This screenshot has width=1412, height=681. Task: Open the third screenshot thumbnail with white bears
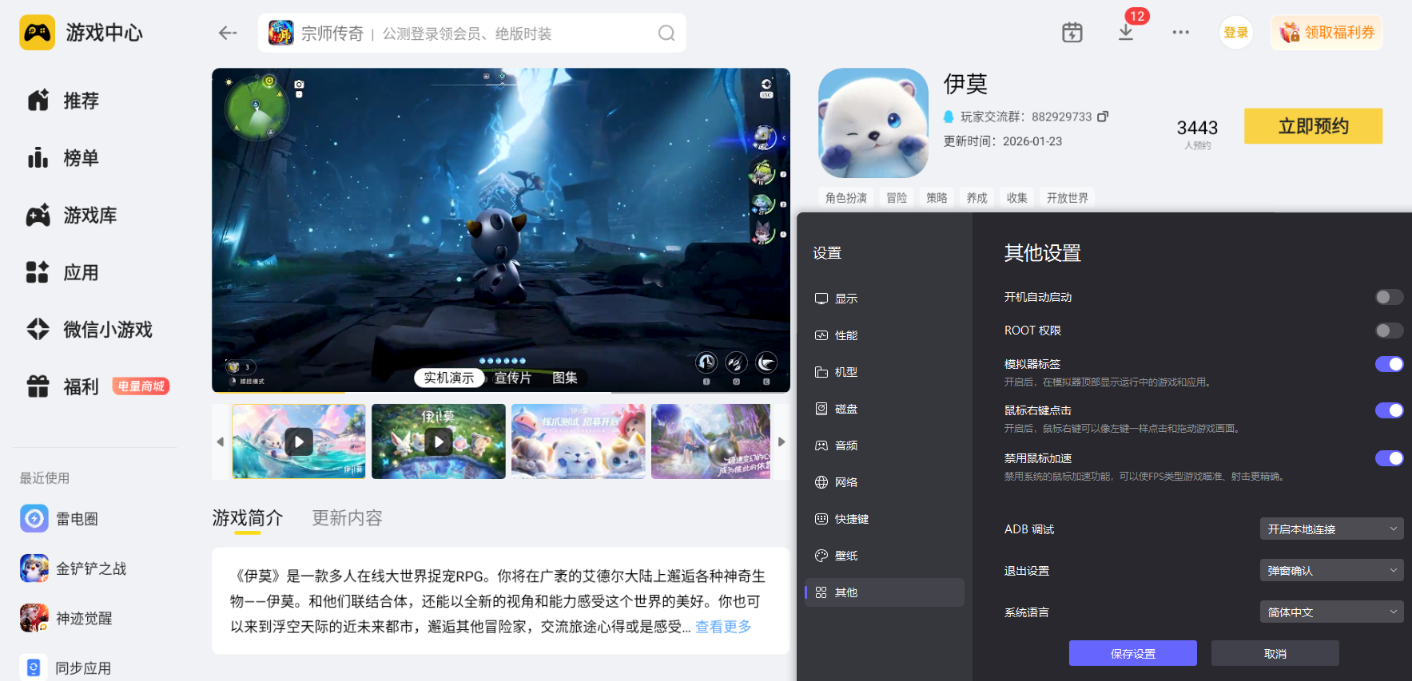point(579,441)
